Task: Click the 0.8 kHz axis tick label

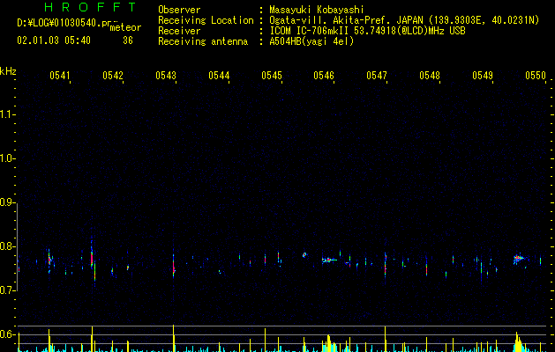Action: point(8,246)
